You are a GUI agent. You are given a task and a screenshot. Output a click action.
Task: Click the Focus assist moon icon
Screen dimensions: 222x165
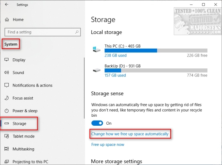coord(7,98)
